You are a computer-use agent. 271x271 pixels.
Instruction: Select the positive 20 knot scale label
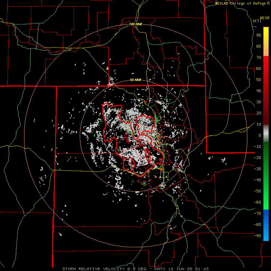click(259, 113)
